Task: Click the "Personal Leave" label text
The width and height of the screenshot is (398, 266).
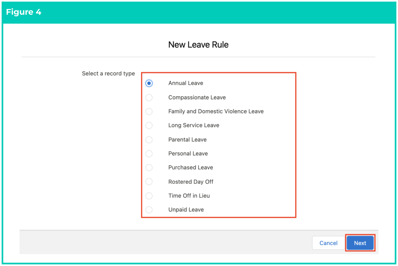Action: coord(188,154)
